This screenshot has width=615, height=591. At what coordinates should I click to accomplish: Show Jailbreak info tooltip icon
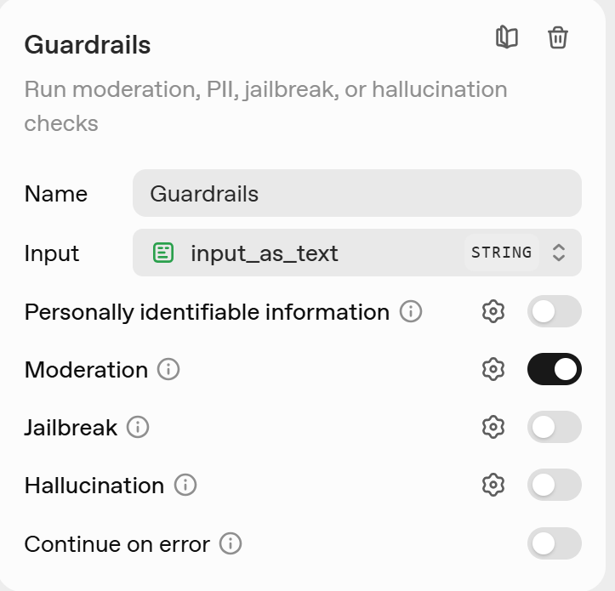tap(138, 427)
